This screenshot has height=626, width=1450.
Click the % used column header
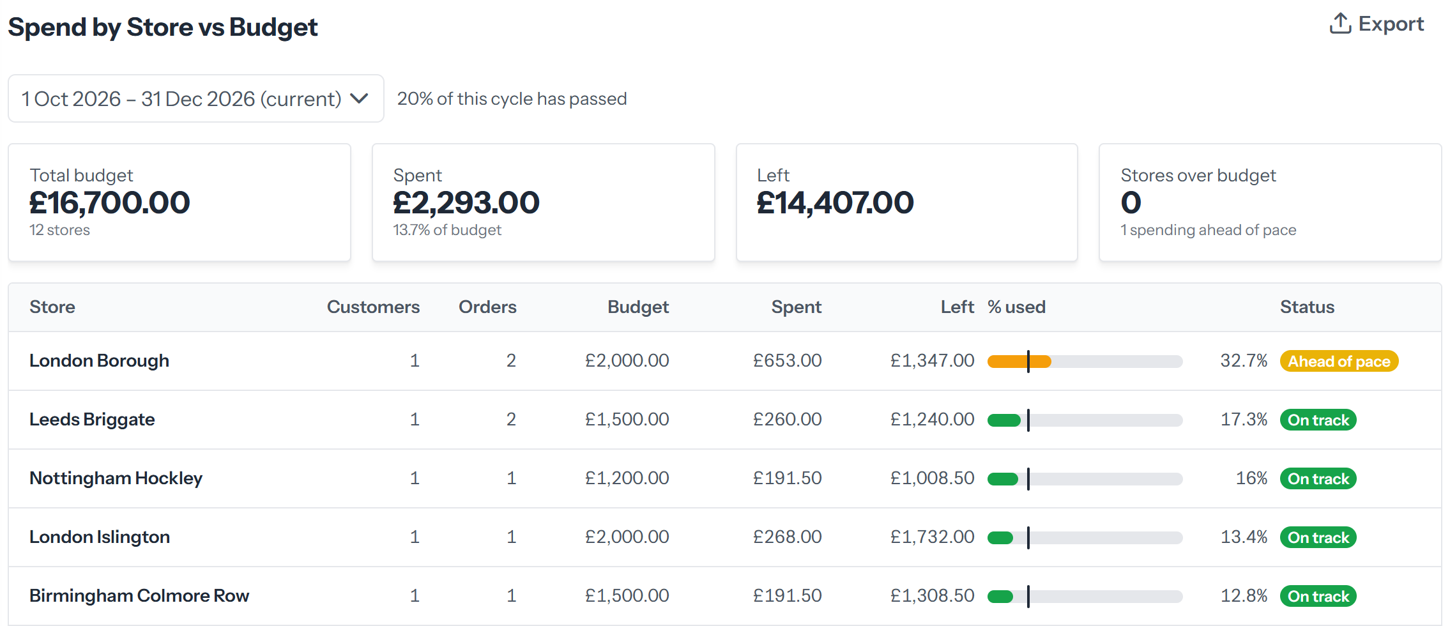click(1016, 307)
